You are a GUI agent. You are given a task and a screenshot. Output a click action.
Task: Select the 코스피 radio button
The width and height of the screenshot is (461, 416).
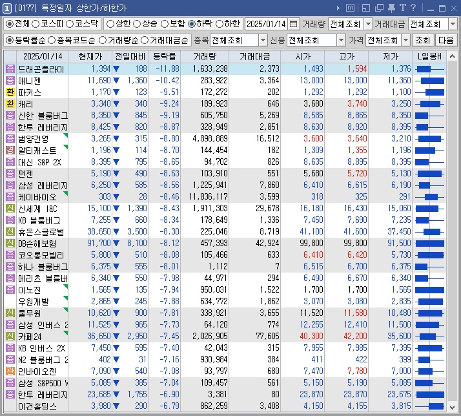pos(36,24)
